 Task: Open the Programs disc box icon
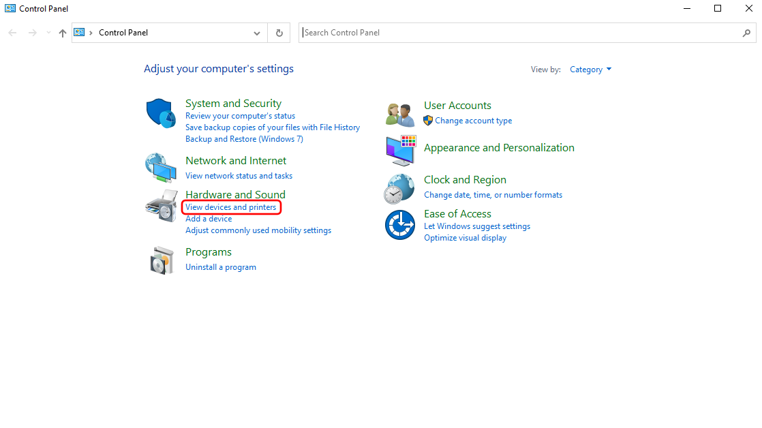point(162,260)
